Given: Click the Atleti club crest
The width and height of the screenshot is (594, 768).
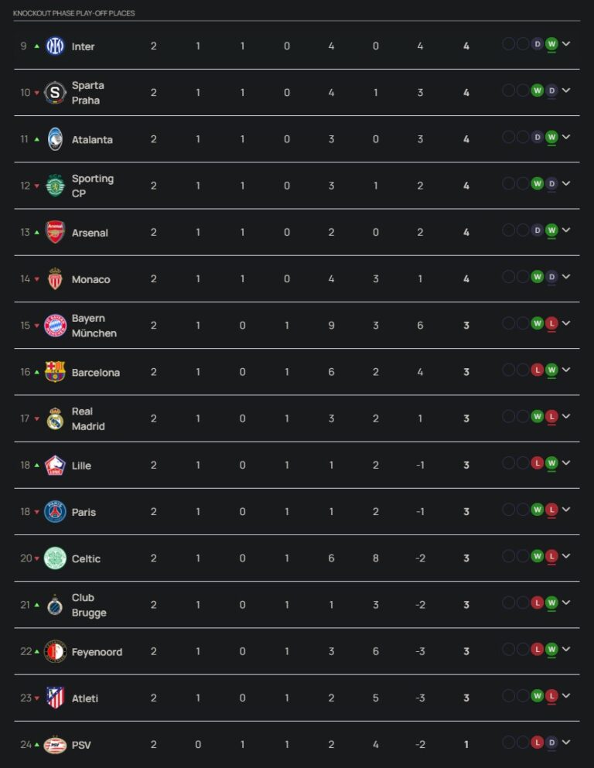Looking at the screenshot, I should 55,698.
